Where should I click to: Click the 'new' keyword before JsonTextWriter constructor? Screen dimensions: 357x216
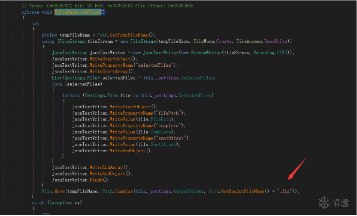136,53
